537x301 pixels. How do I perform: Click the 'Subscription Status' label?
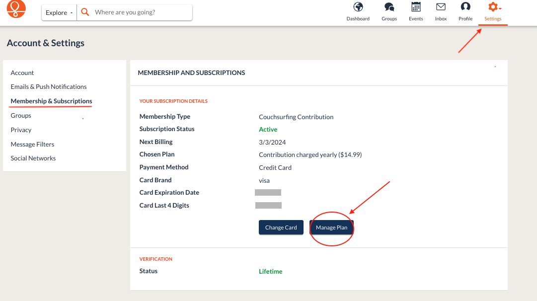[x=167, y=129]
